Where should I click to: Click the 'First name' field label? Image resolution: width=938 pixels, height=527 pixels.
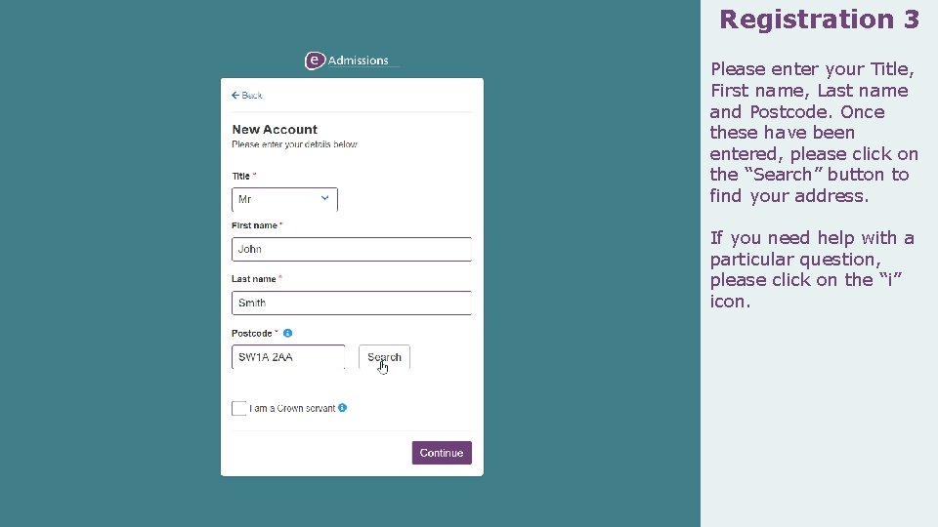point(254,225)
